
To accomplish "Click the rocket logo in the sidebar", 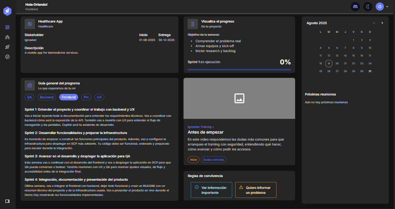I will click(x=7, y=11).
